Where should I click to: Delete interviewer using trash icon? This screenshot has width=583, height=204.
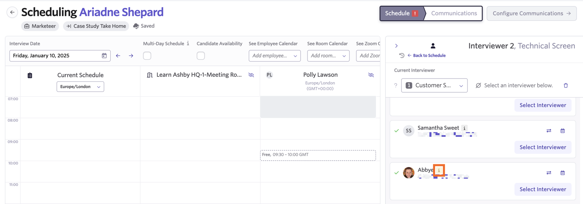(566, 85)
